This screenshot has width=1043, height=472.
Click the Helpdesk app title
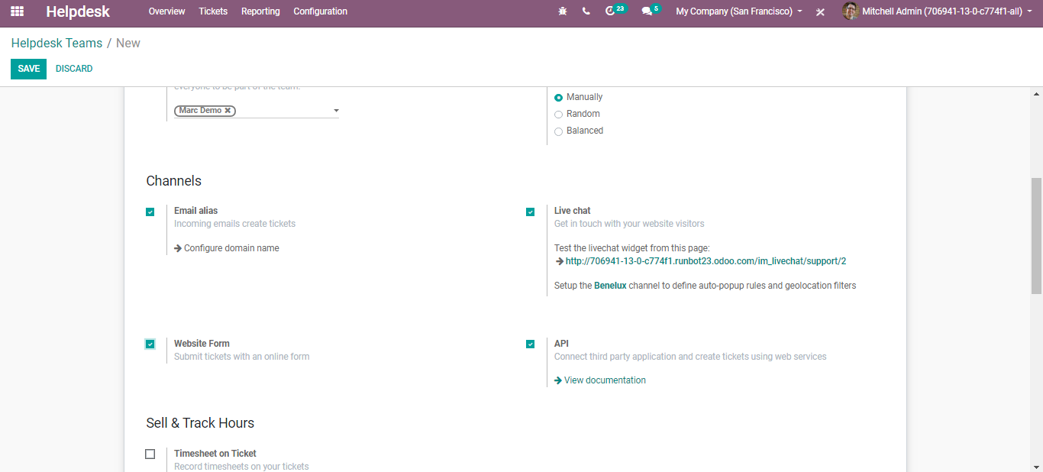pos(78,11)
